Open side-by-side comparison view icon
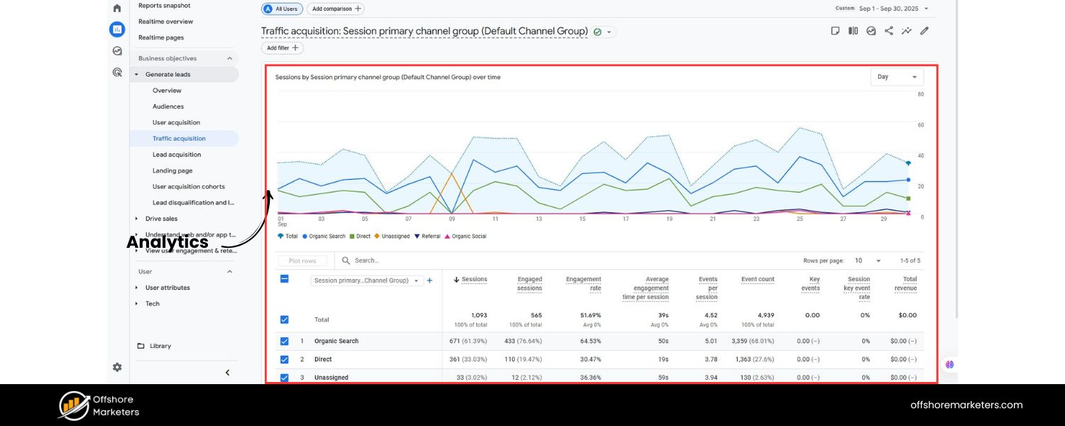The image size is (1065, 426). point(853,31)
